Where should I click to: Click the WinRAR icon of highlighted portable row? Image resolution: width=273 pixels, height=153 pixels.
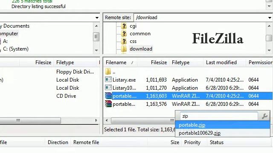point(108,96)
